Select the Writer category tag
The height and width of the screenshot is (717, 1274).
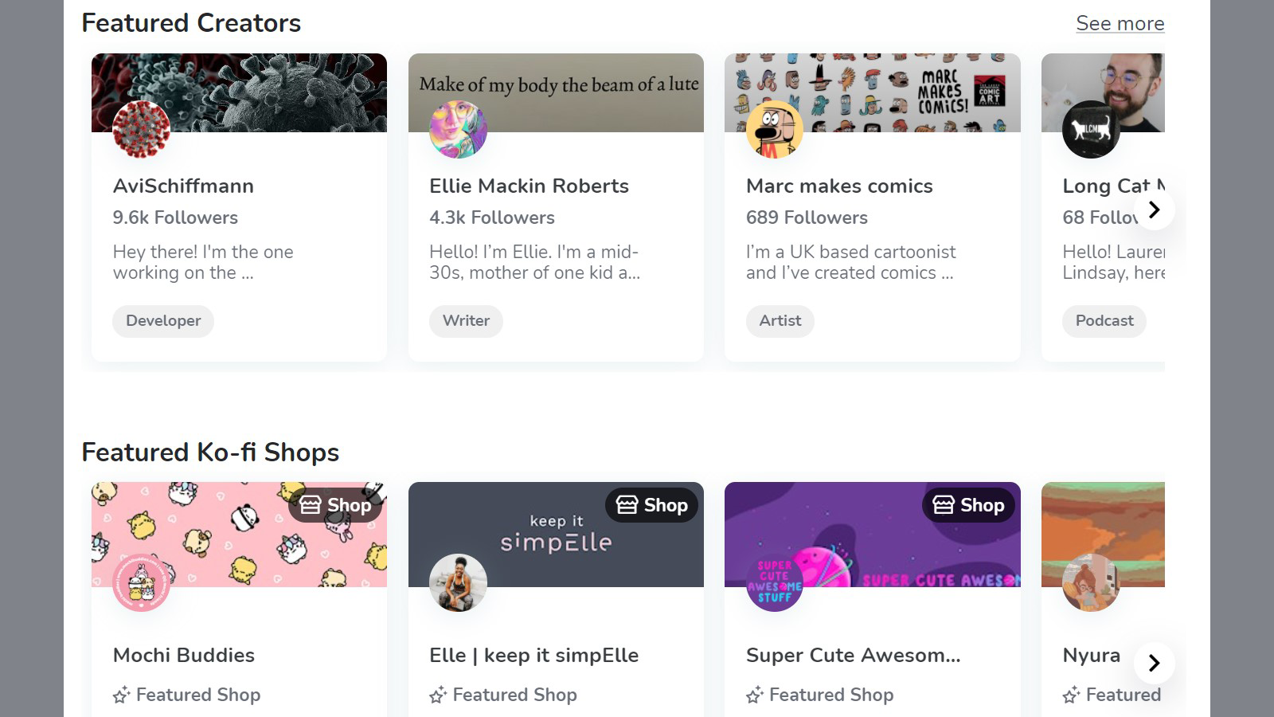pos(466,321)
